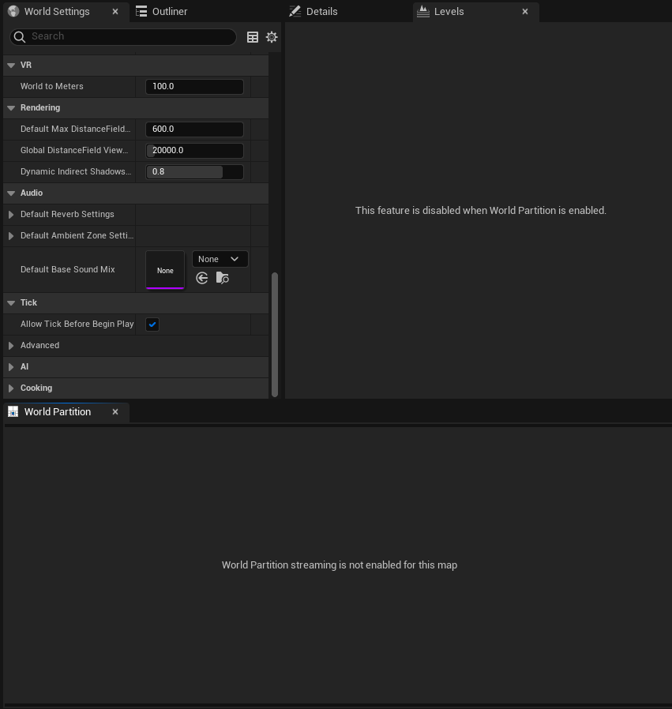Click the Default Max DistanceField label
Viewport: 672px width, 709px height.
coord(75,129)
